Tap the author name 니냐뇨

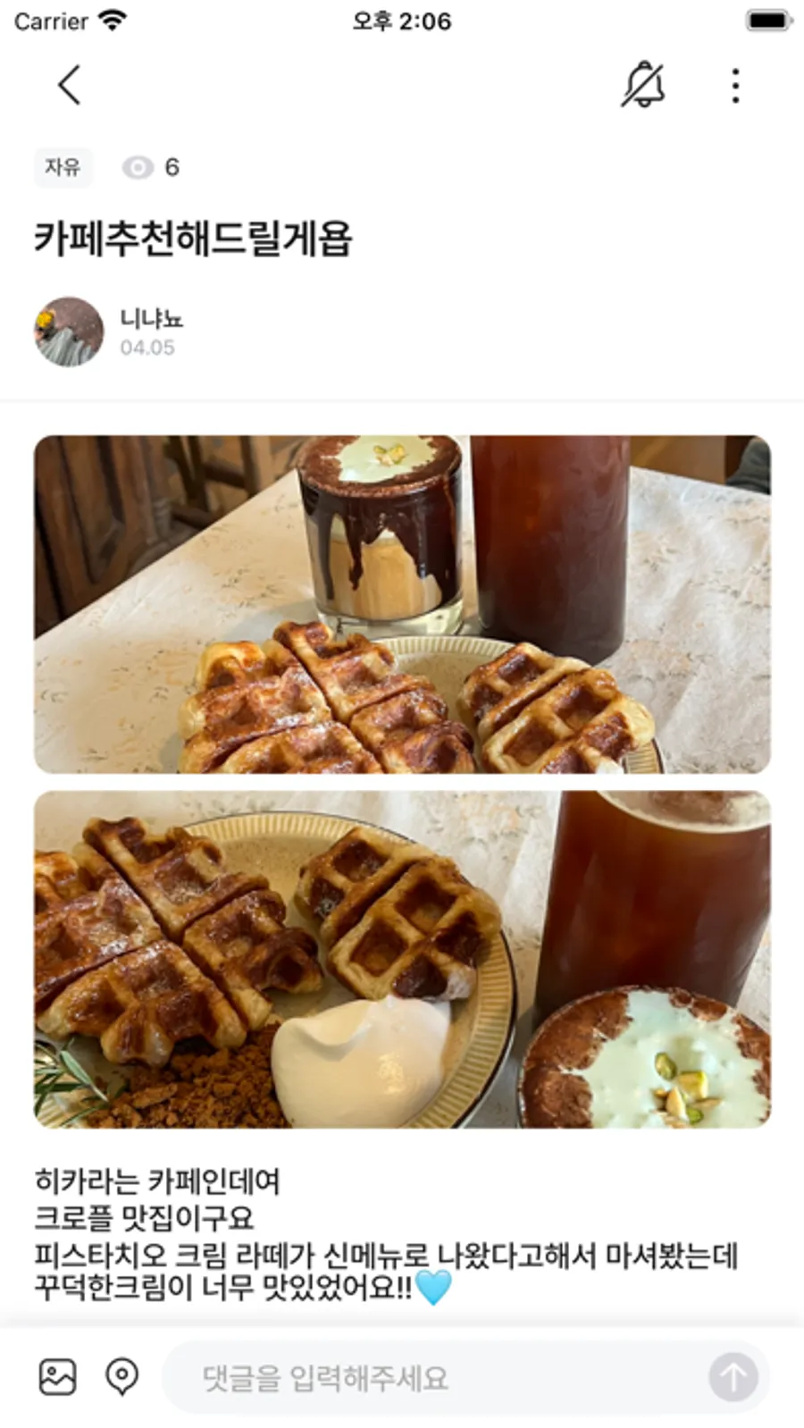tap(152, 318)
